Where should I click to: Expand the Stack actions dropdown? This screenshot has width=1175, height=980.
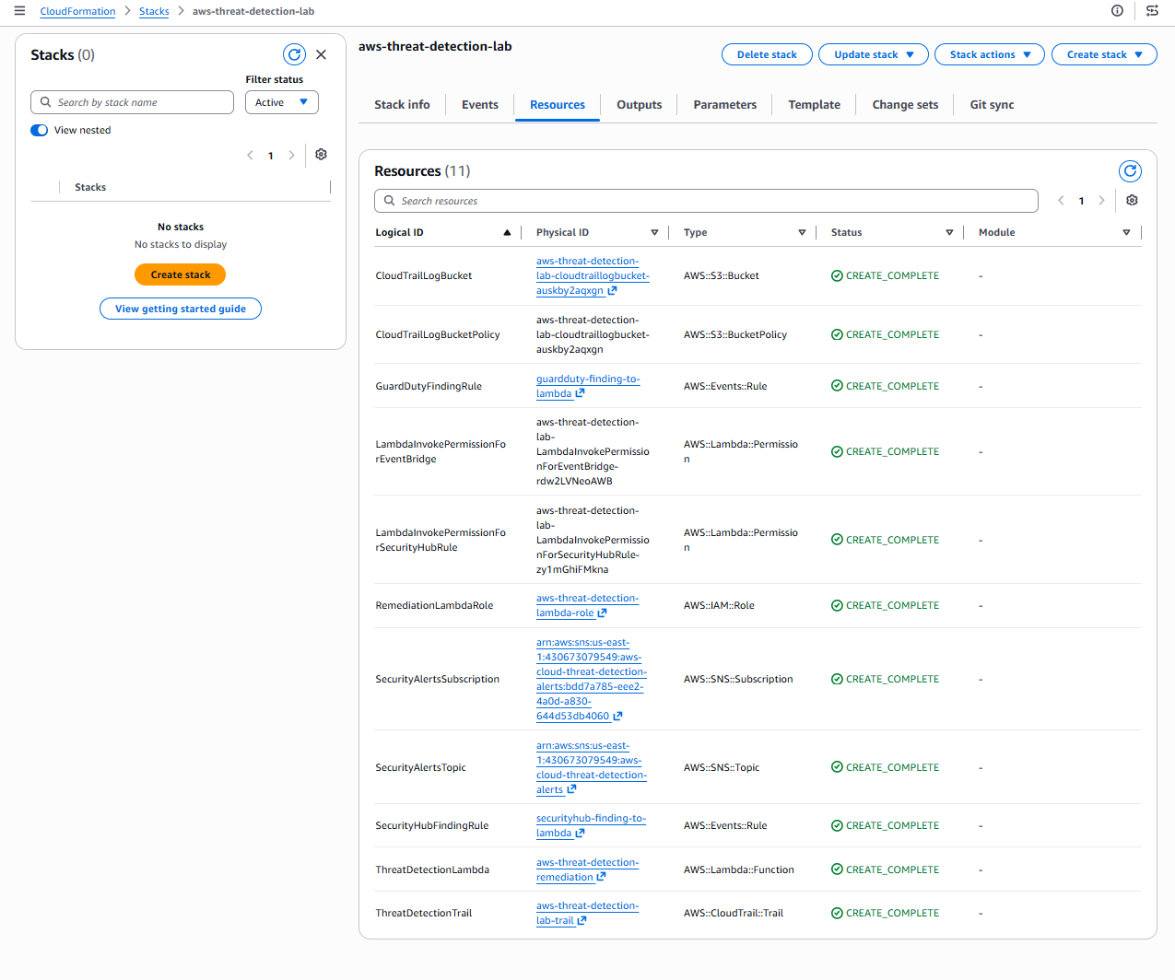click(990, 54)
